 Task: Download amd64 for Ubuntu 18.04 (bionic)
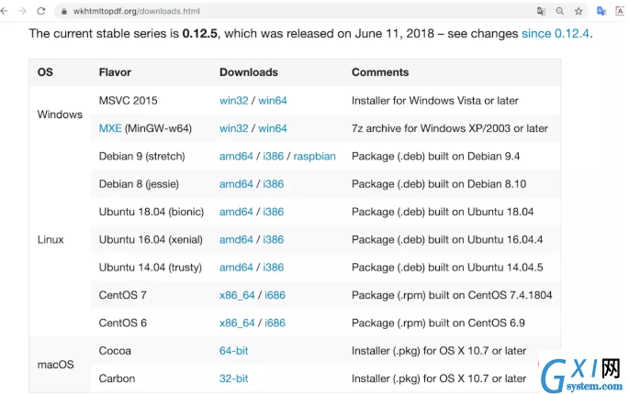pyautogui.click(x=236, y=212)
